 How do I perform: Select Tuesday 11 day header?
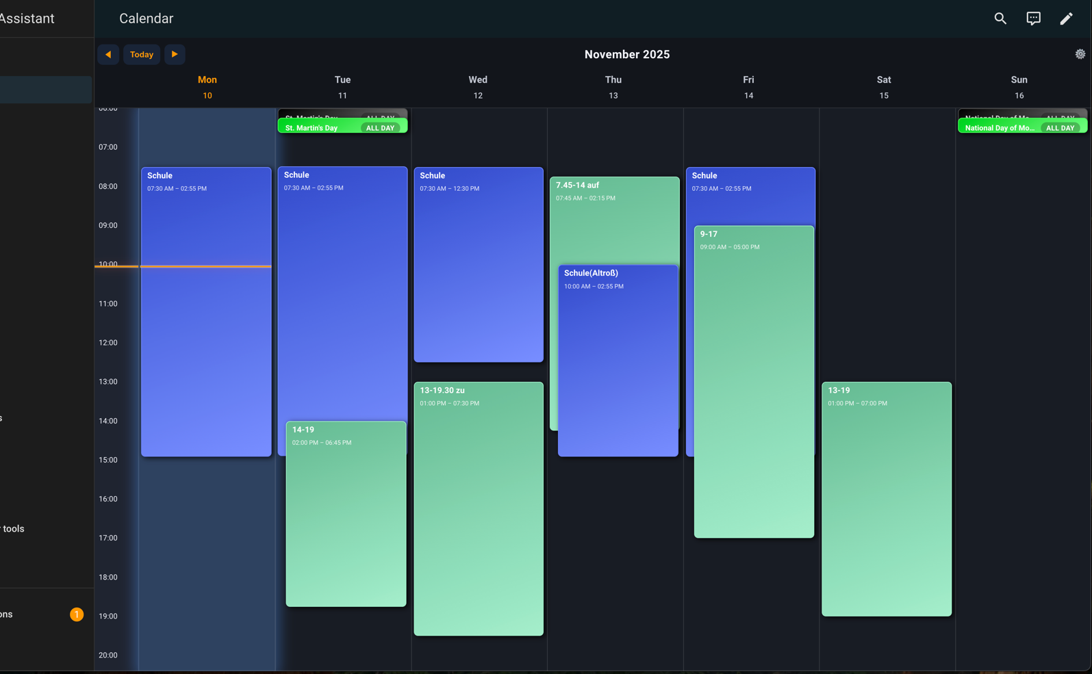[x=342, y=88]
